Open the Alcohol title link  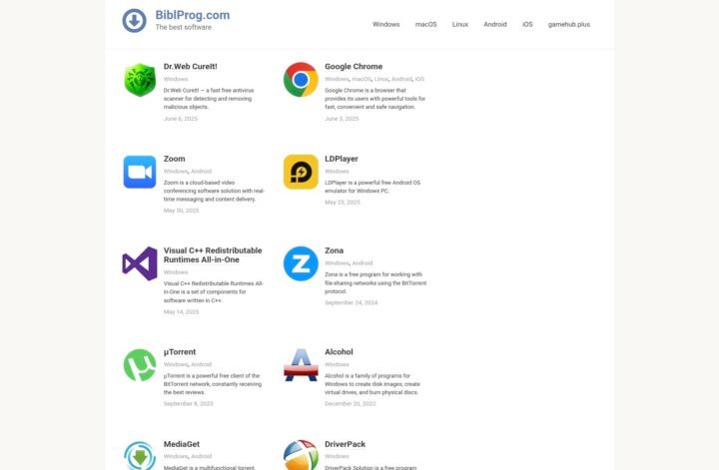[x=339, y=352]
